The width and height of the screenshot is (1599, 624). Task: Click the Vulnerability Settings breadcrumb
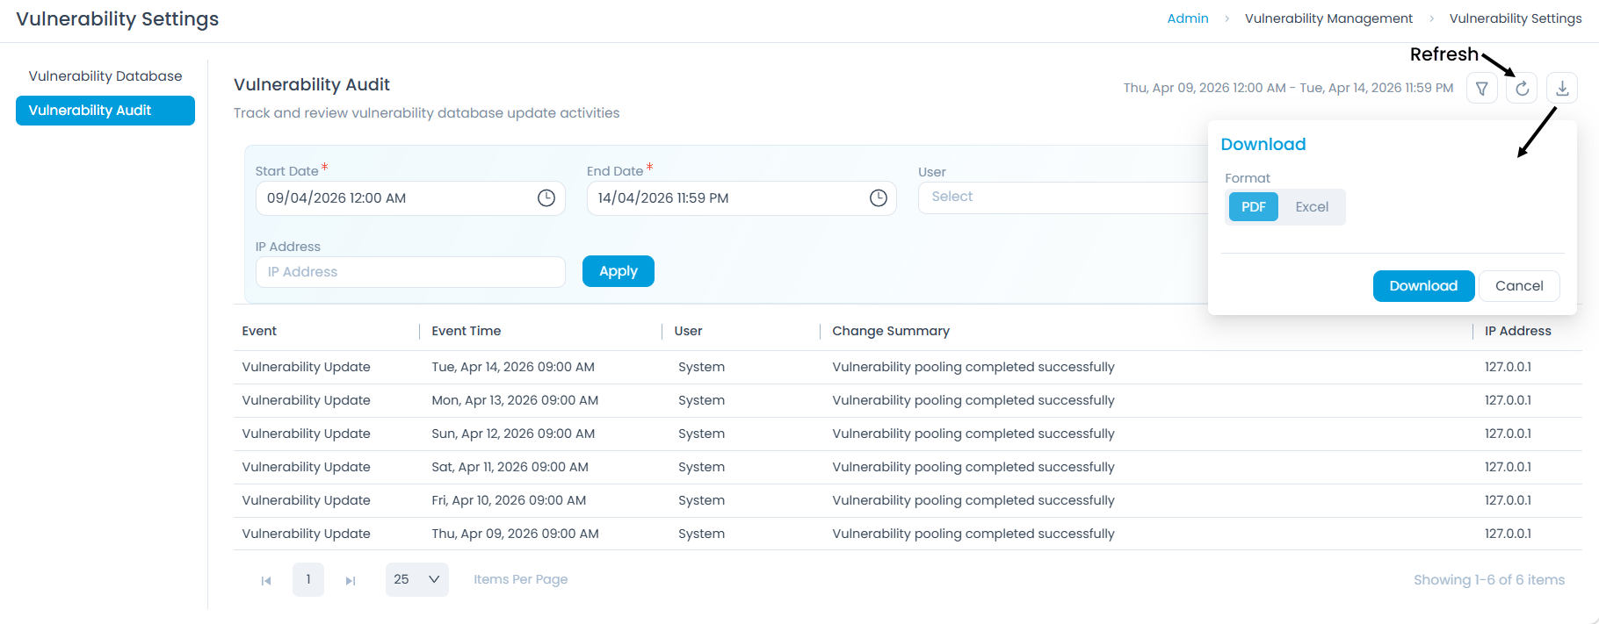click(x=1516, y=18)
